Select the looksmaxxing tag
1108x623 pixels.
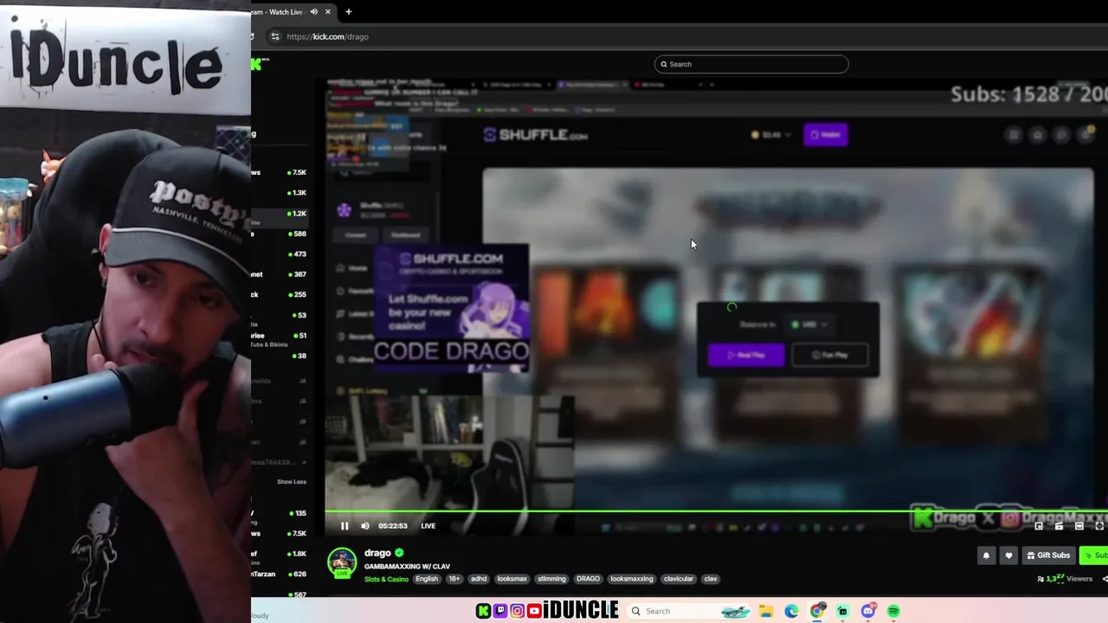point(632,579)
